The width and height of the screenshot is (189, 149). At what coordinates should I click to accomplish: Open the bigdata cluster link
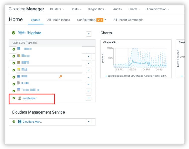34,33
